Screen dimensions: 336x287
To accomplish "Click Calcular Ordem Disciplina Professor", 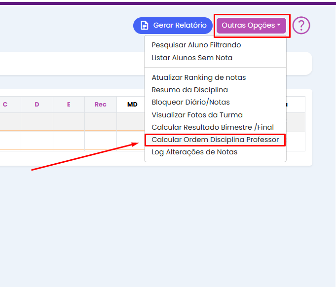I will click(x=215, y=140).
